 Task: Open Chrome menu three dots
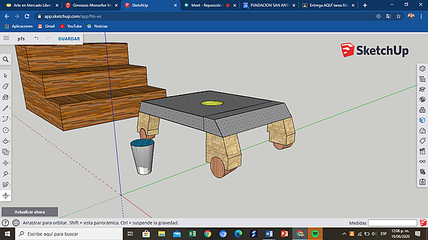[421, 16]
